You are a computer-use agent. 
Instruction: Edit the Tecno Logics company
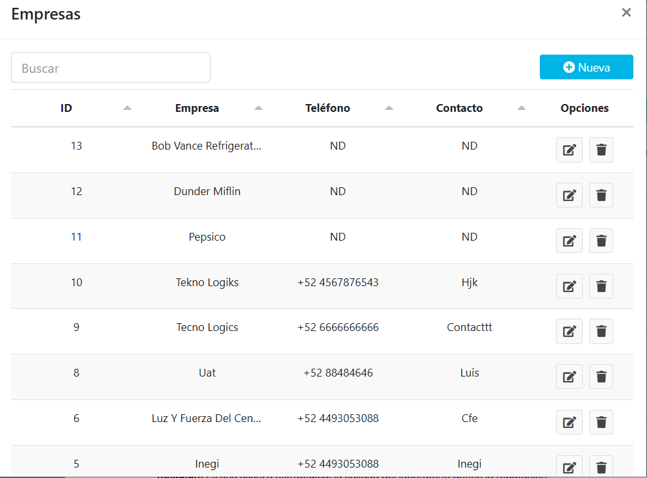coord(569,332)
